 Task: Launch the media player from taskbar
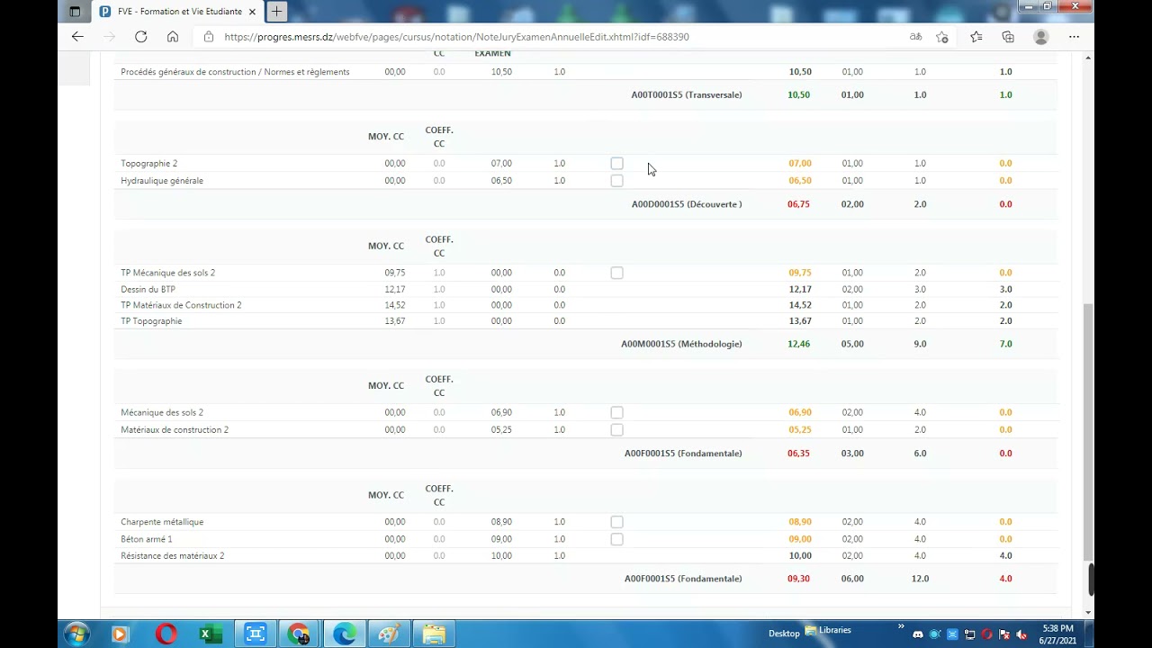pos(120,634)
